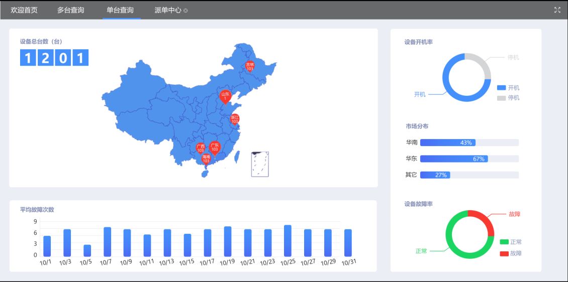The height and width of the screenshot is (282, 568).
Task: Click the 10/25 bar in fault chart
Action: pyautogui.click(x=288, y=241)
